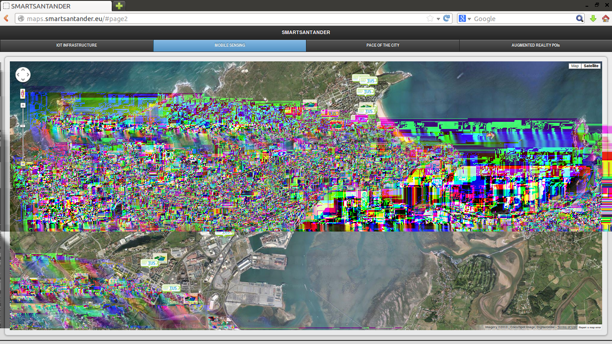Click the SMARTSANTANDER page heading
This screenshot has width=612, height=344.
tap(306, 32)
